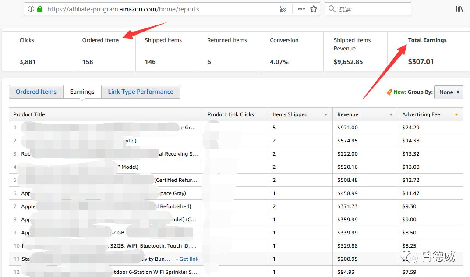The height and width of the screenshot is (277, 470).
Task: Click row 12 WiFi Sprinkler product title
Action: click(x=154, y=272)
